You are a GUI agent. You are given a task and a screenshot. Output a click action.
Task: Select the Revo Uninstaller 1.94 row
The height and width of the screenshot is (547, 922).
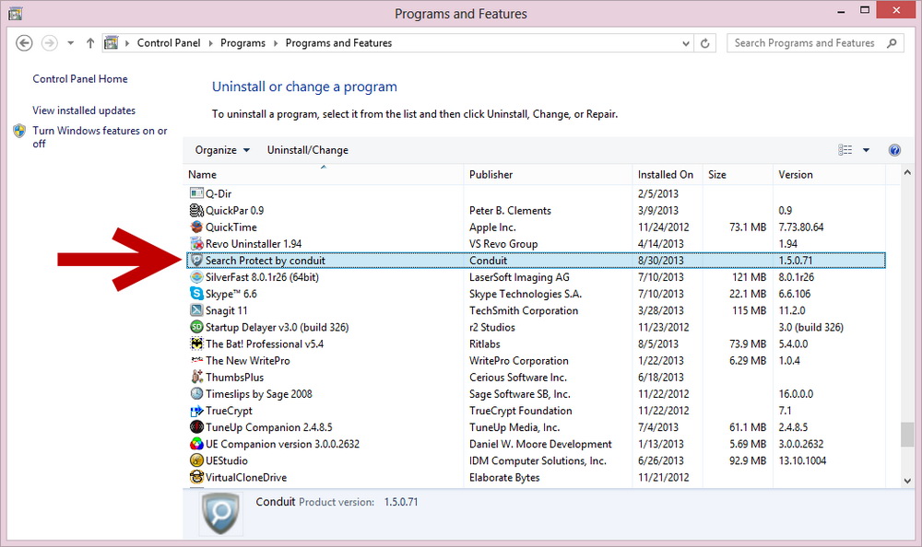pyautogui.click(x=536, y=243)
